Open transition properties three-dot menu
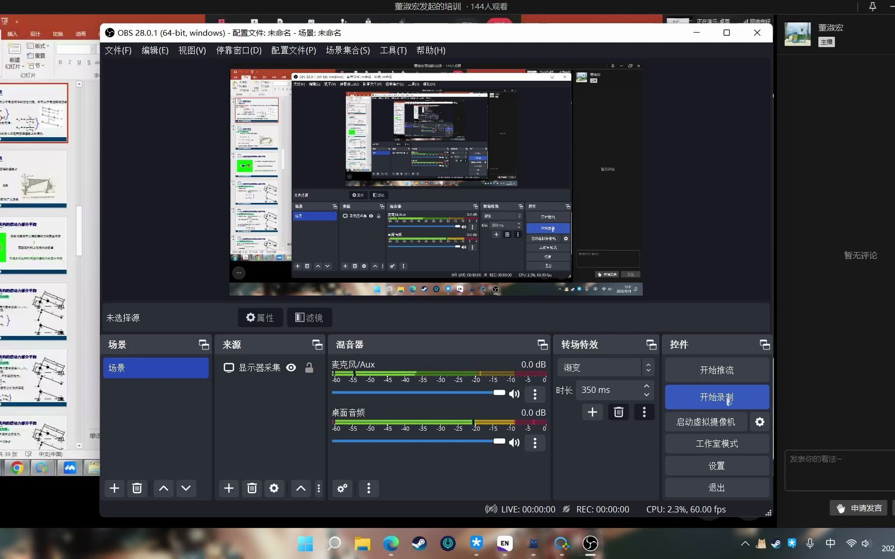 click(644, 412)
